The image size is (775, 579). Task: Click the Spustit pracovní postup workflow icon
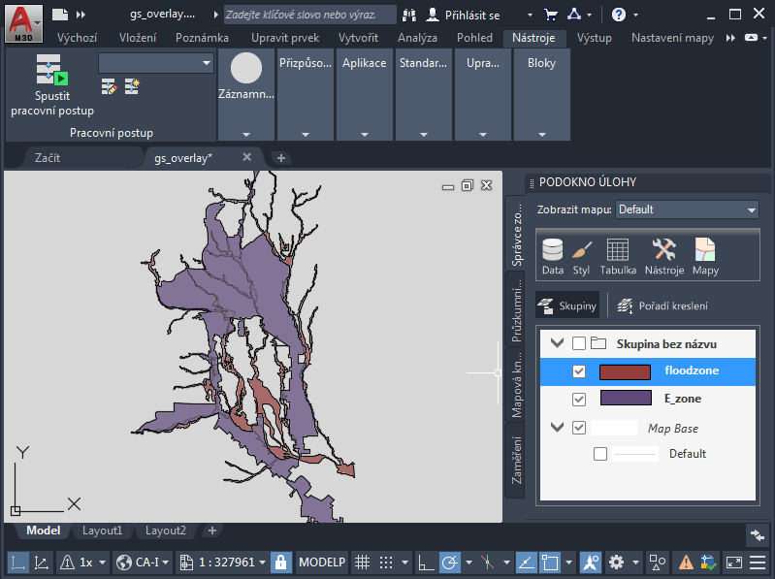pos(52,70)
